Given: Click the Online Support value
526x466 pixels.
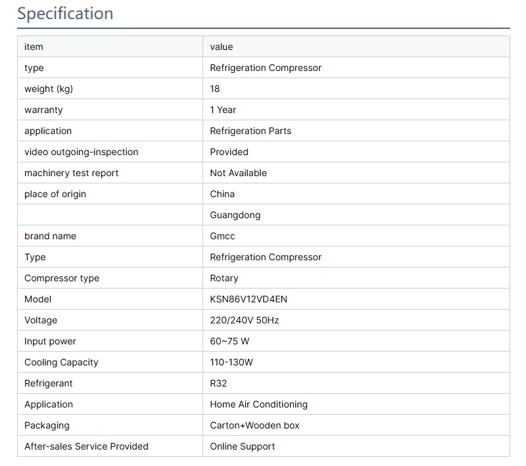Looking at the screenshot, I should [x=242, y=446].
